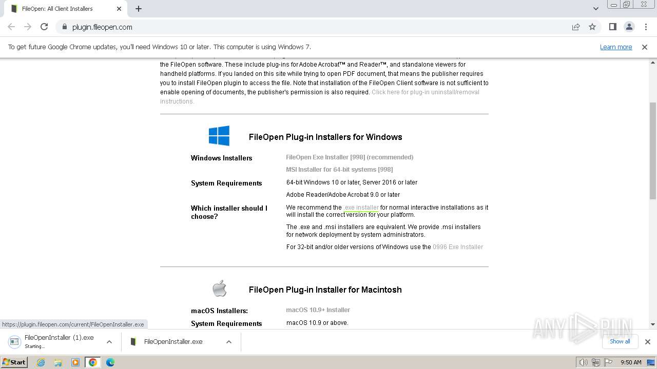Open Action Center flag icon
Viewport: 657px width, 369px height.
click(608, 362)
